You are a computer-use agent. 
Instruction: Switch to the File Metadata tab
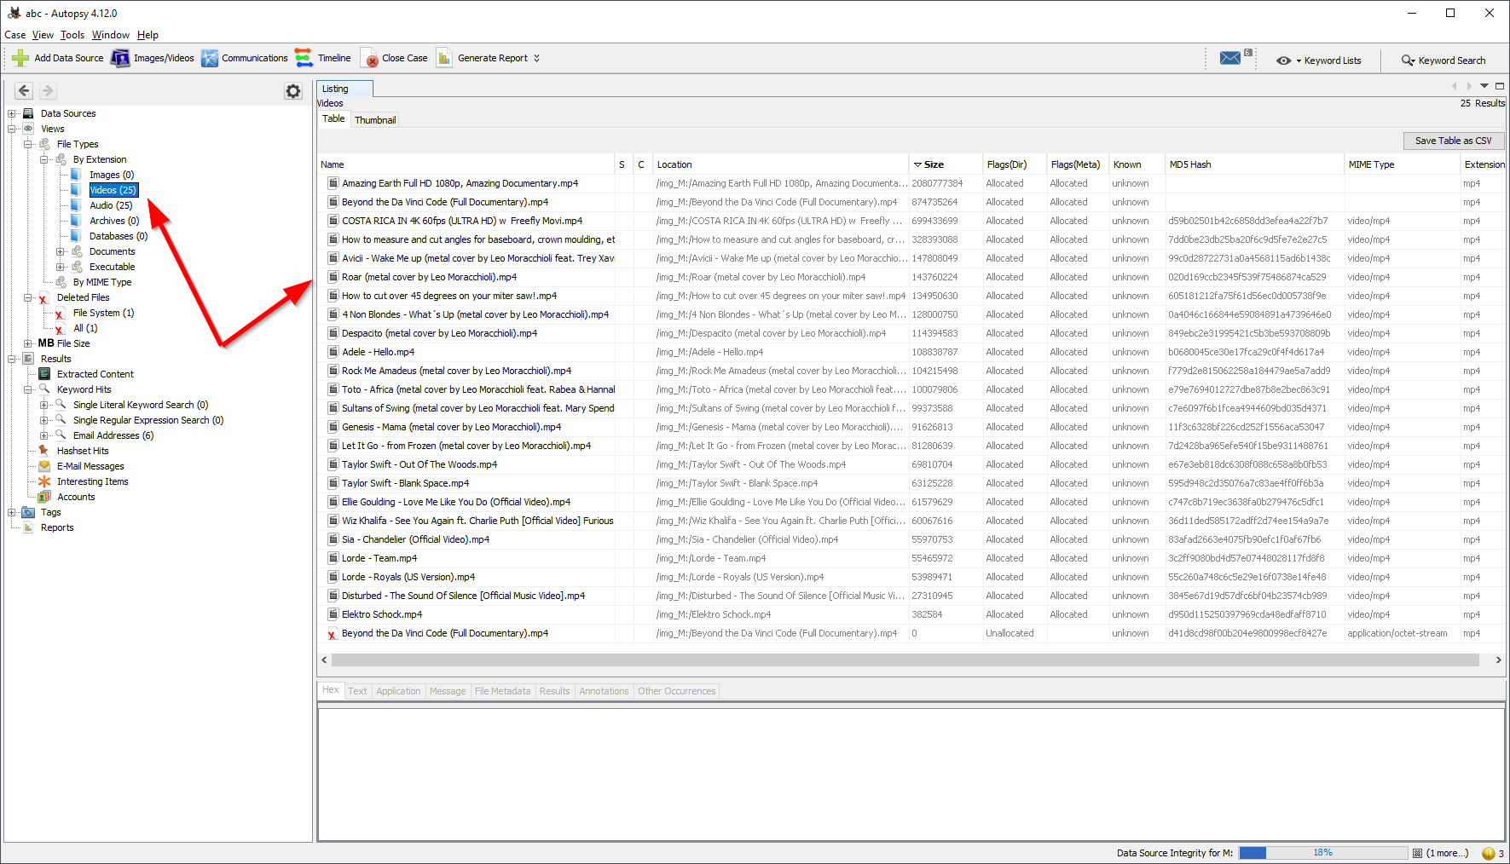pyautogui.click(x=502, y=691)
